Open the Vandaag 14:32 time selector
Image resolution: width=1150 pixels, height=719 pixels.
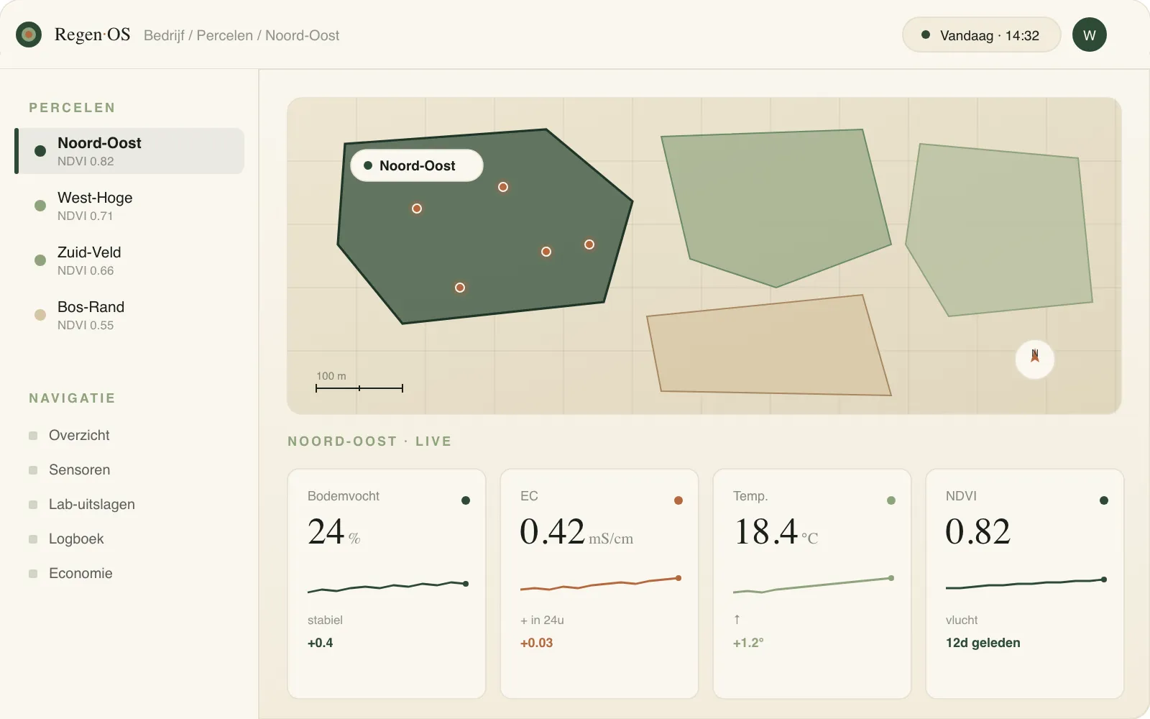pos(982,35)
